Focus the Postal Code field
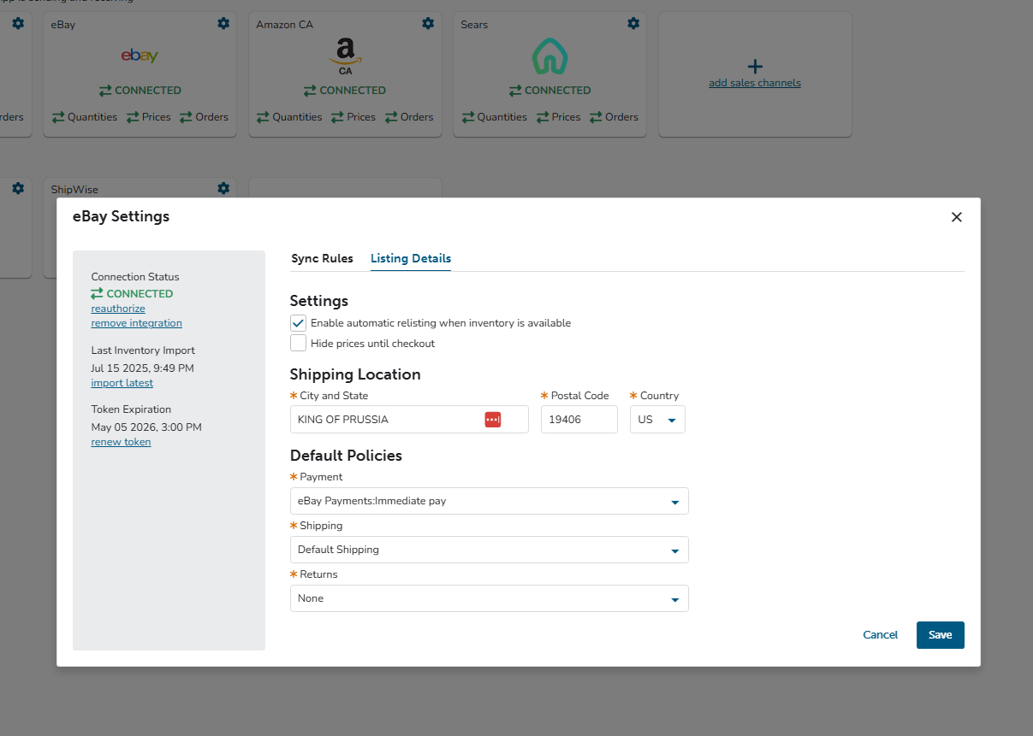1033x736 pixels. (x=579, y=420)
